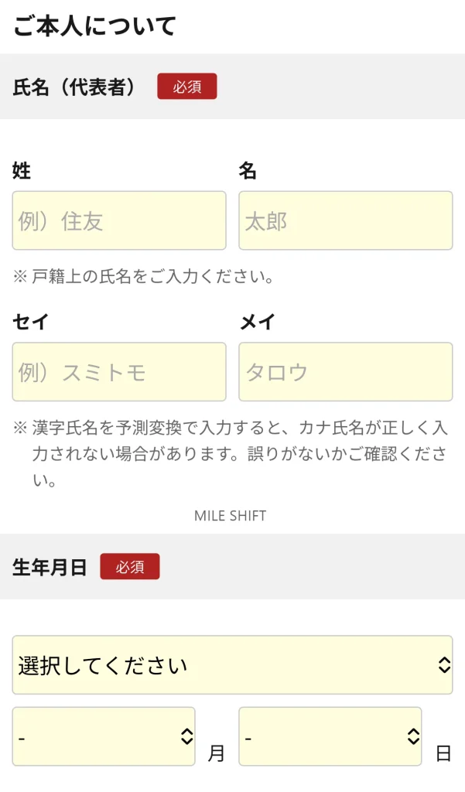Select the メイ field showing placeholder タロウ
This screenshot has width=465, height=792.
[x=345, y=372]
